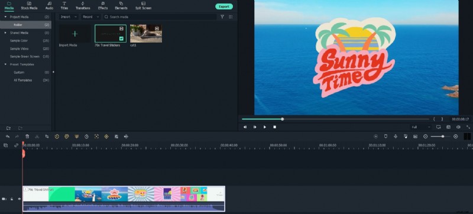
Task: Split the clip with the scissors icon
Action: point(37,137)
